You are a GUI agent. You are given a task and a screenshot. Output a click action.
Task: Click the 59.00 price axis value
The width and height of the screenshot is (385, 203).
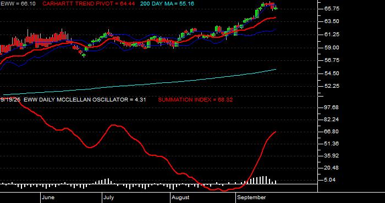pos(332,48)
